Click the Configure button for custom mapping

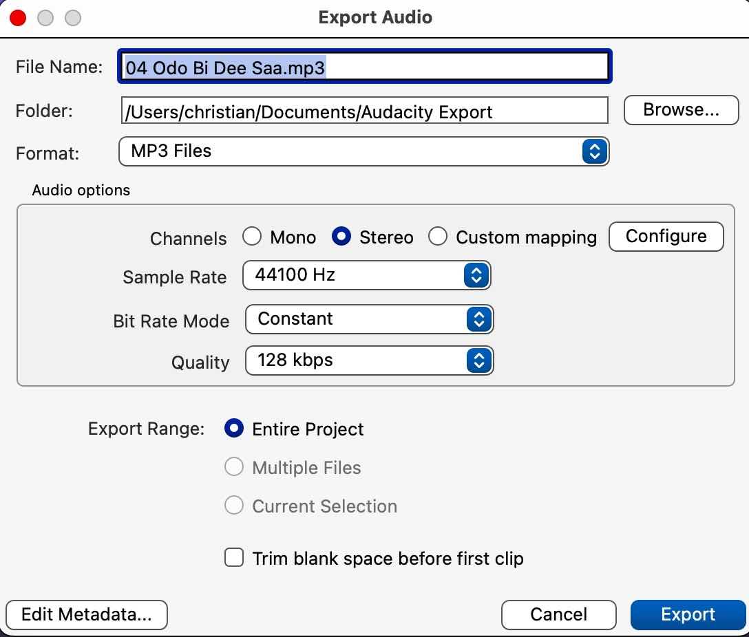pos(665,236)
